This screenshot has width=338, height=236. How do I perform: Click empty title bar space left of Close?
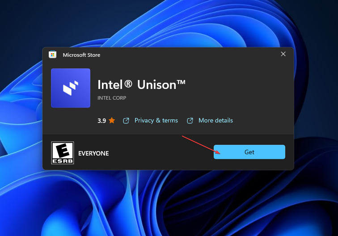pos(201,55)
